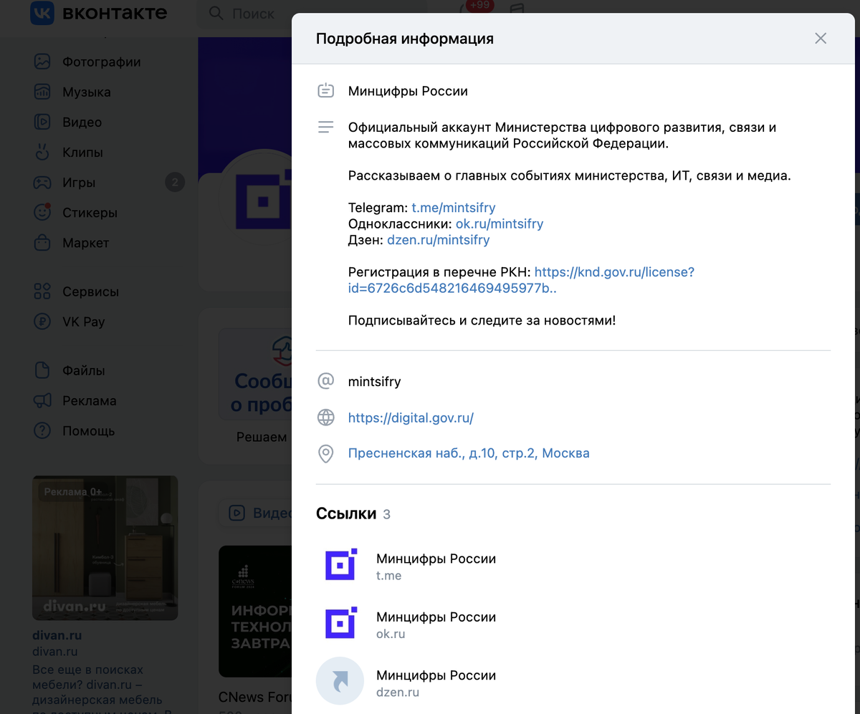
Task: Open Стикеры in the sidebar
Action: tap(90, 213)
